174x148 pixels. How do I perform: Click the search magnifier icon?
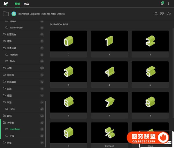[156, 14]
